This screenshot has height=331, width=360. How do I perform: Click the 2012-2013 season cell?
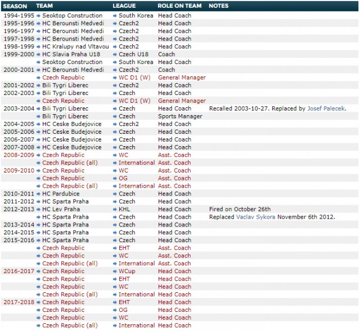tap(19, 209)
